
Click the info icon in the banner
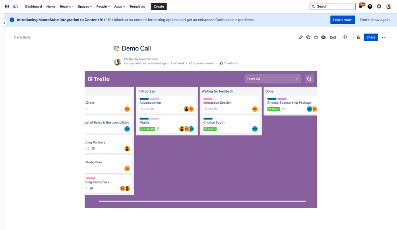[12, 20]
